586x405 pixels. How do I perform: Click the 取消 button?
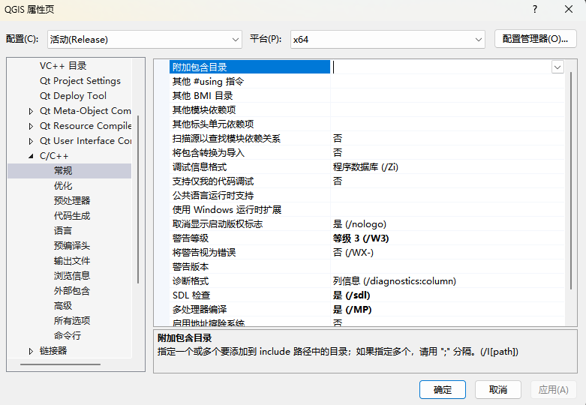click(497, 390)
